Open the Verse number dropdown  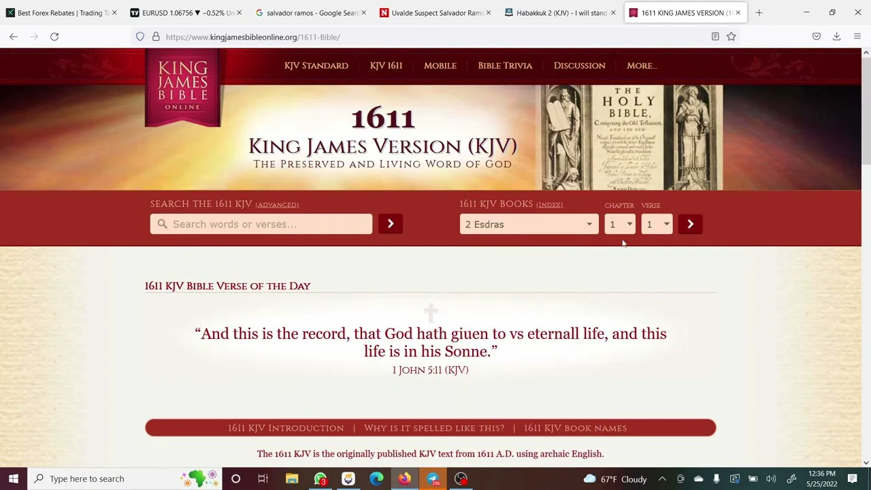[x=657, y=224]
